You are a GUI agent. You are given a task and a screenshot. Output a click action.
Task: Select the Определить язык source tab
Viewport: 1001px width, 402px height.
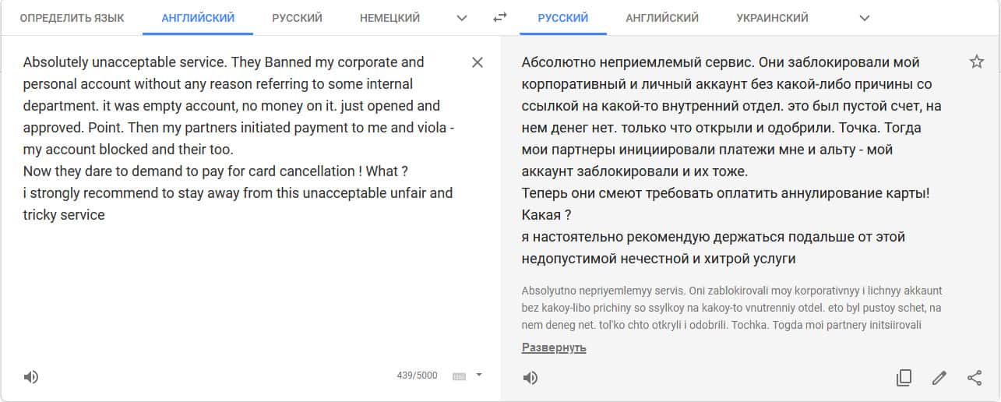pyautogui.click(x=72, y=18)
